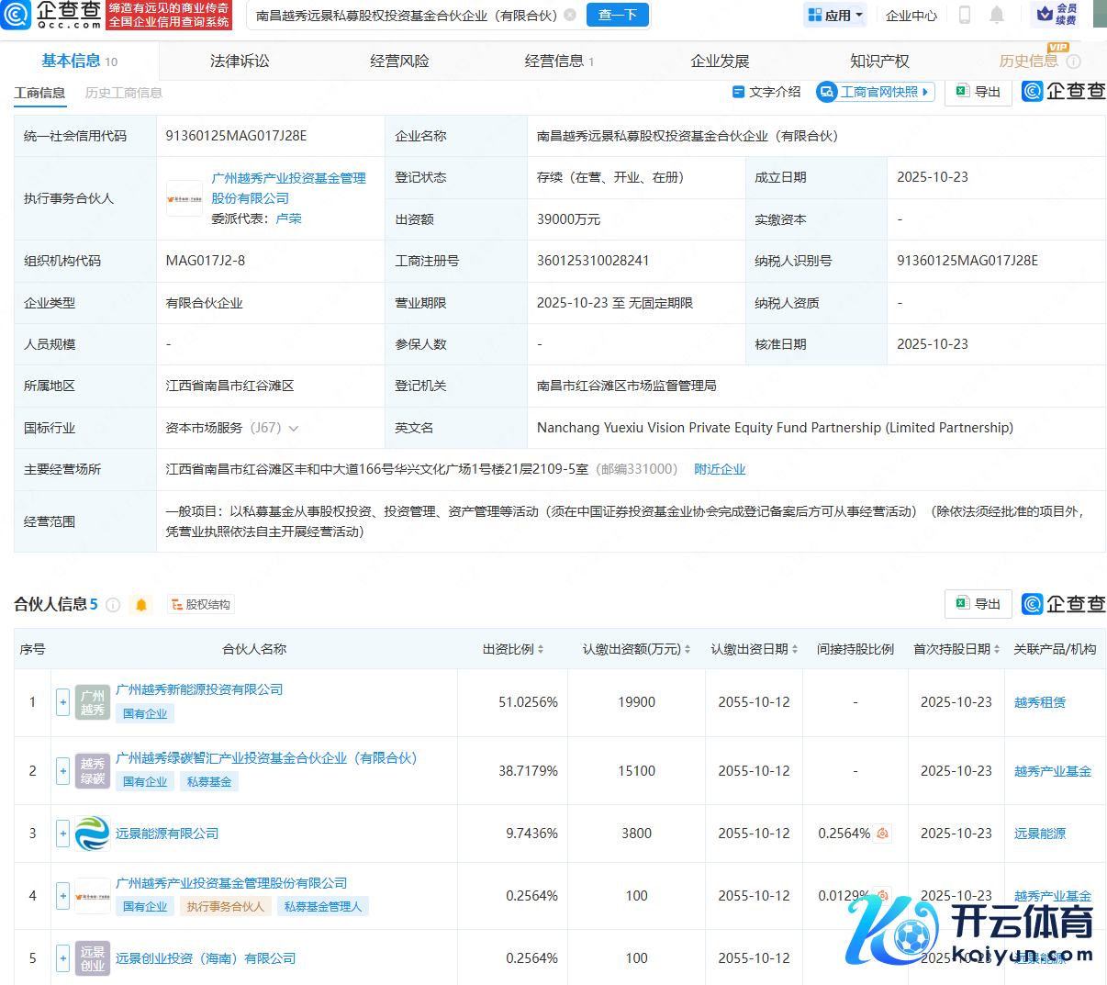Screen dimensions: 1107x985
Task: Open the 应用 dropdown menu
Action: (835, 15)
